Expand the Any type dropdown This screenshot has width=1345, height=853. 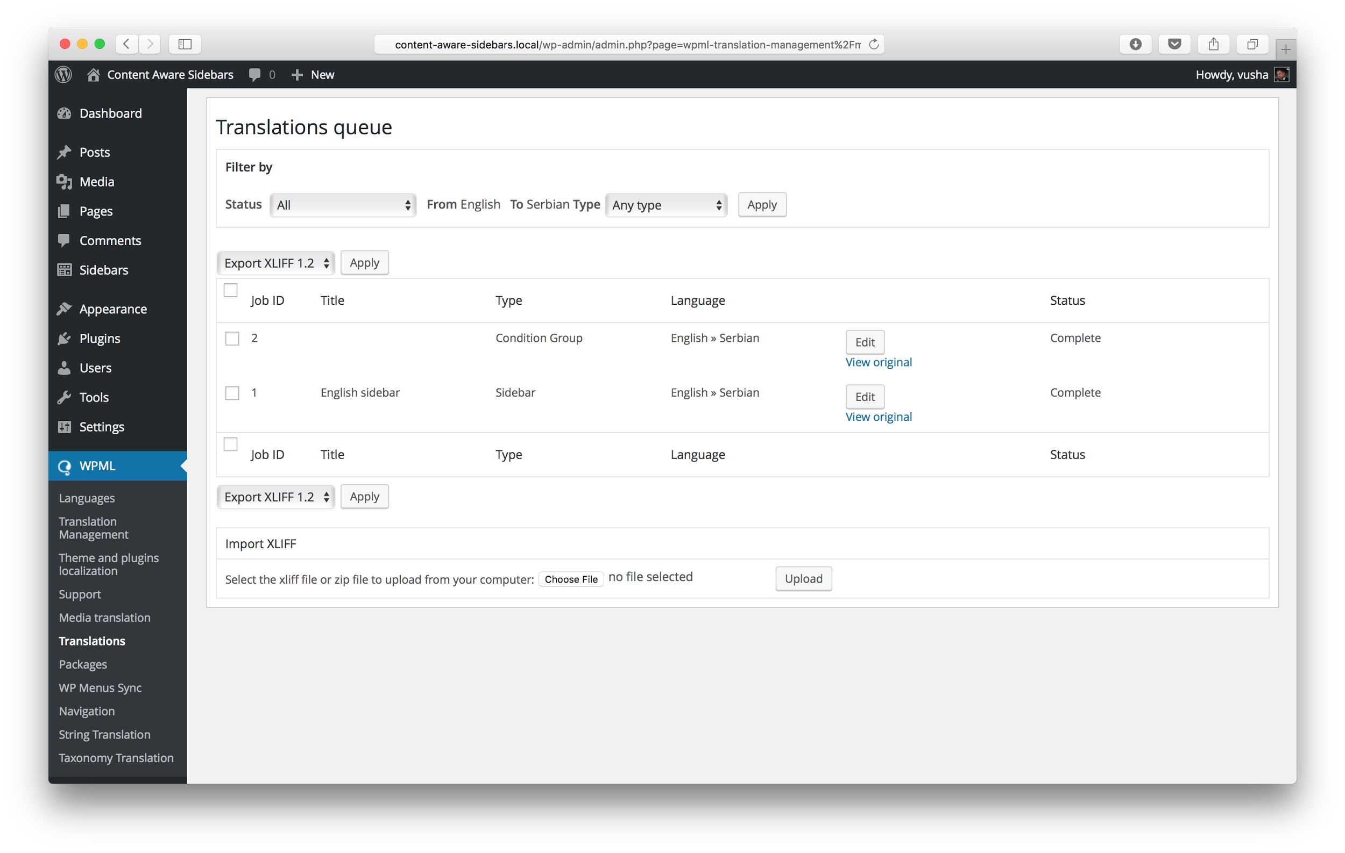667,205
